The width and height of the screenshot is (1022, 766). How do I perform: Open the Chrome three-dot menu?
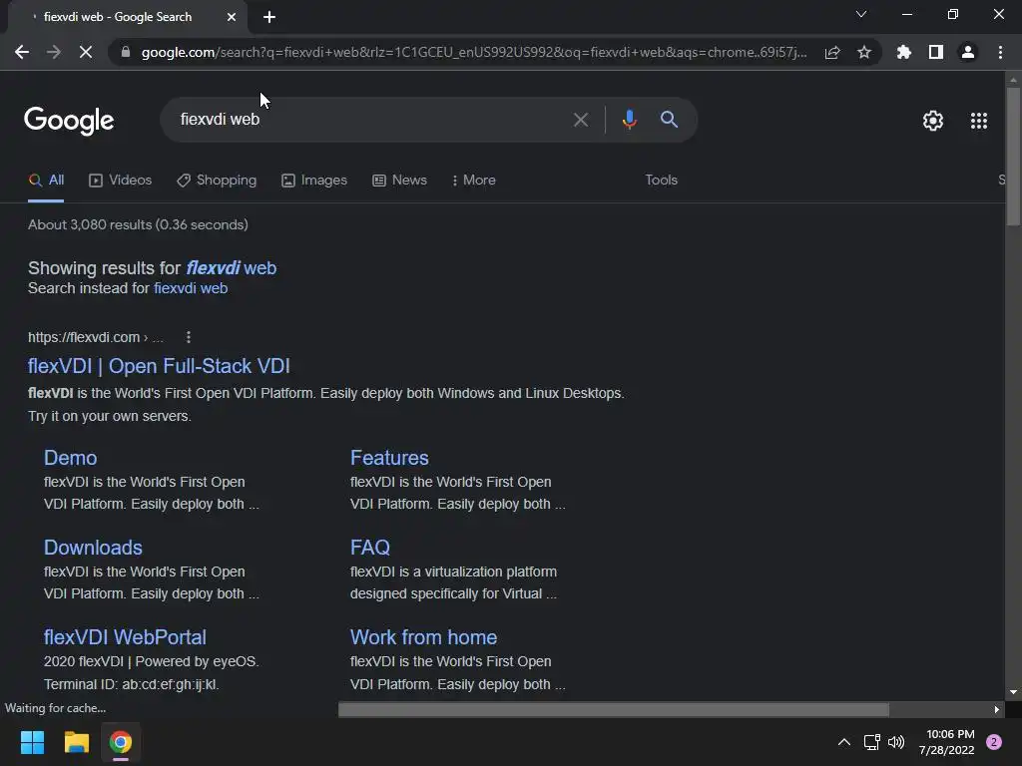click(x=1000, y=52)
